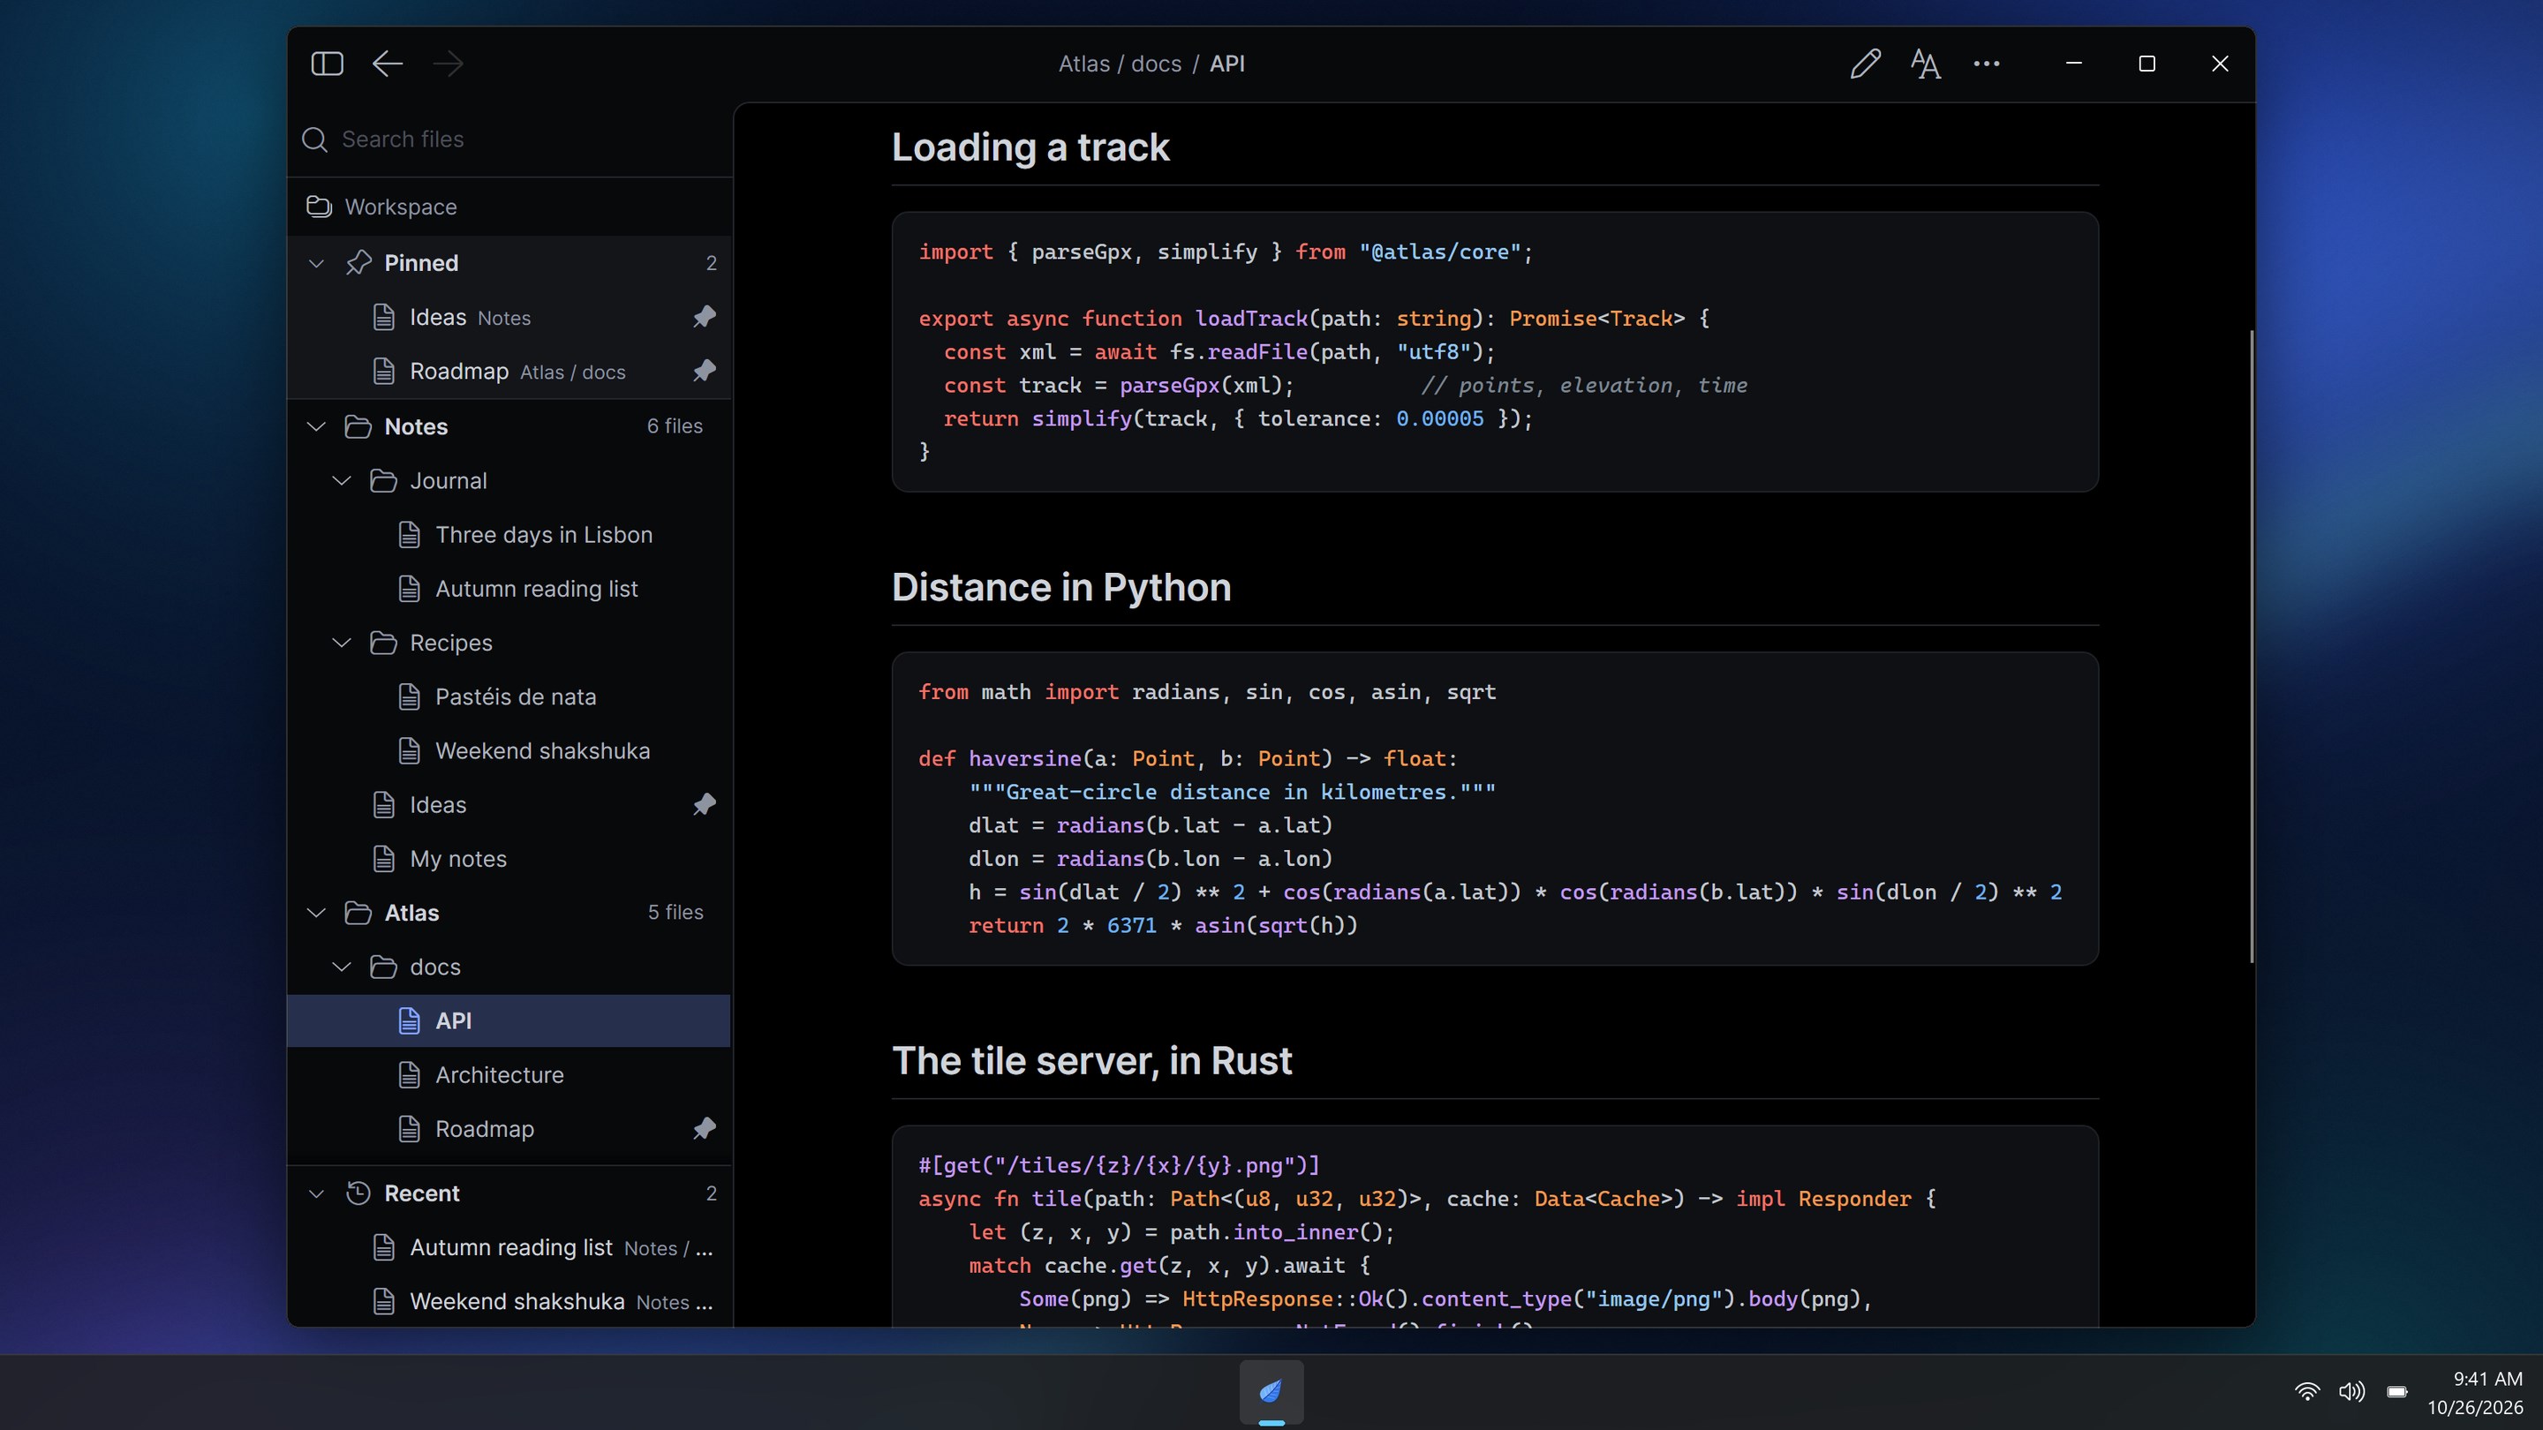Viewport: 2543px width, 1430px height.
Task: Open Weekend shakshuka in Recent
Action: (509, 1302)
